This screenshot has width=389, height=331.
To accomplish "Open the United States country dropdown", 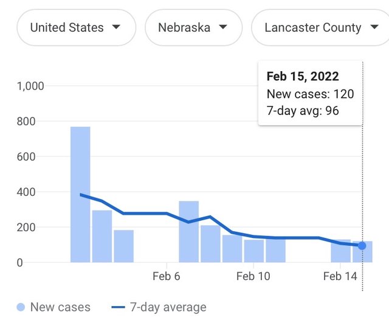I will click(75, 27).
